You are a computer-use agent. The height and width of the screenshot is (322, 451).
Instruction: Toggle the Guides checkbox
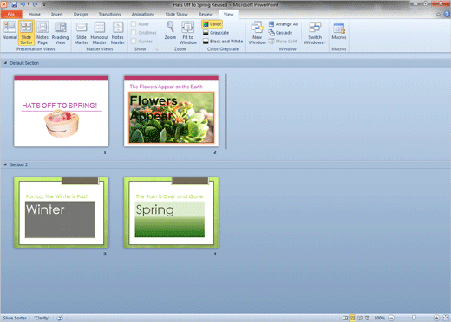click(134, 42)
